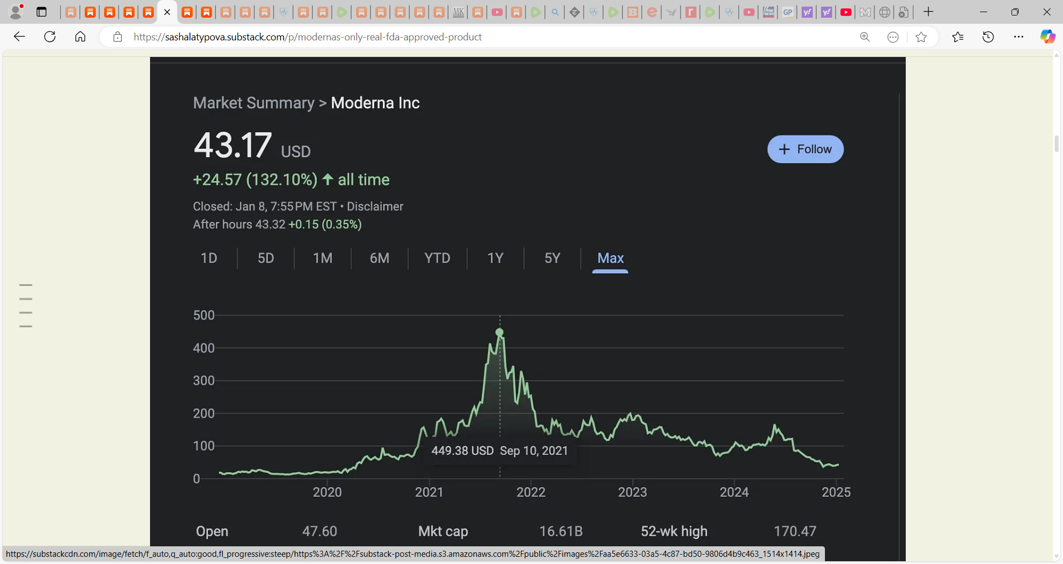Click the Mkt cap value 16.61B
The image size is (1063, 564).
click(x=561, y=531)
